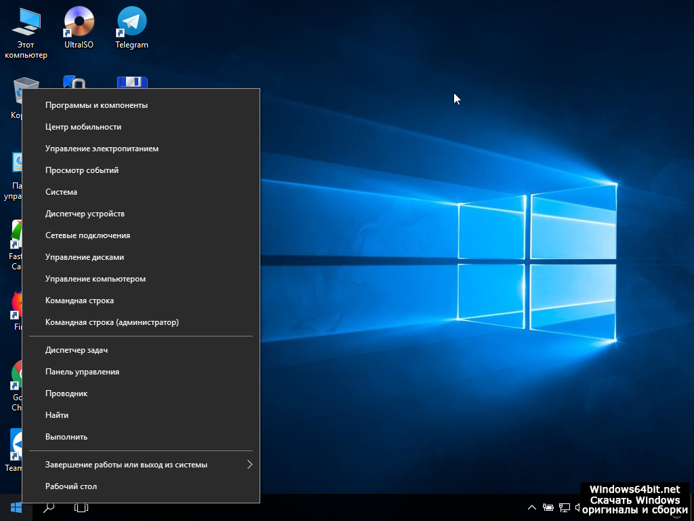Choose Рабочий стол menu item
The image size is (694, 521).
click(71, 486)
